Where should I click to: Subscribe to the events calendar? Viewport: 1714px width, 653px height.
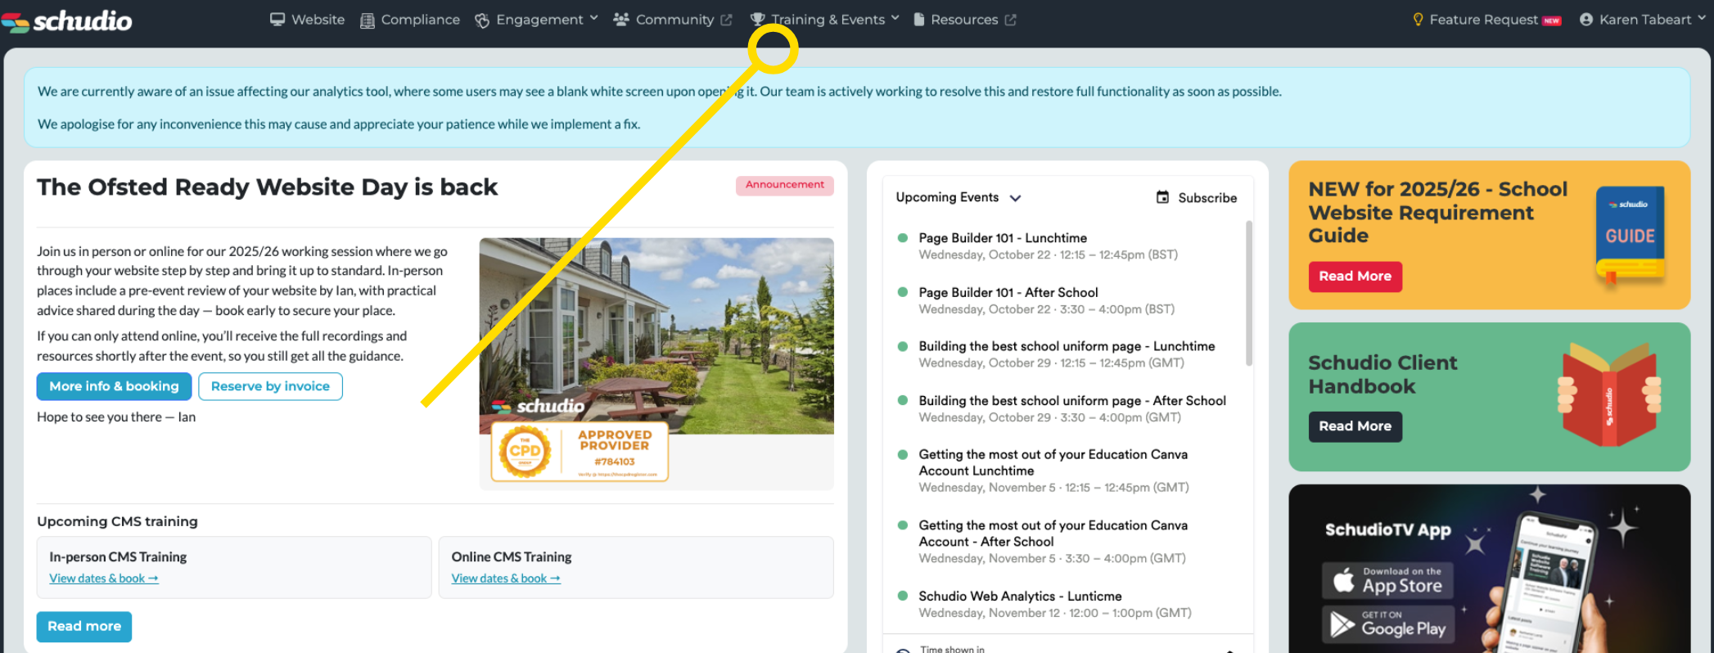pos(1197,198)
